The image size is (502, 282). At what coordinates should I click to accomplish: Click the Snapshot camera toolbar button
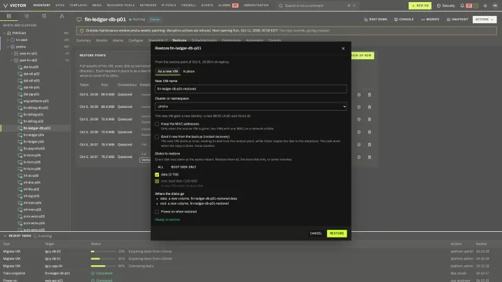click(x=457, y=19)
